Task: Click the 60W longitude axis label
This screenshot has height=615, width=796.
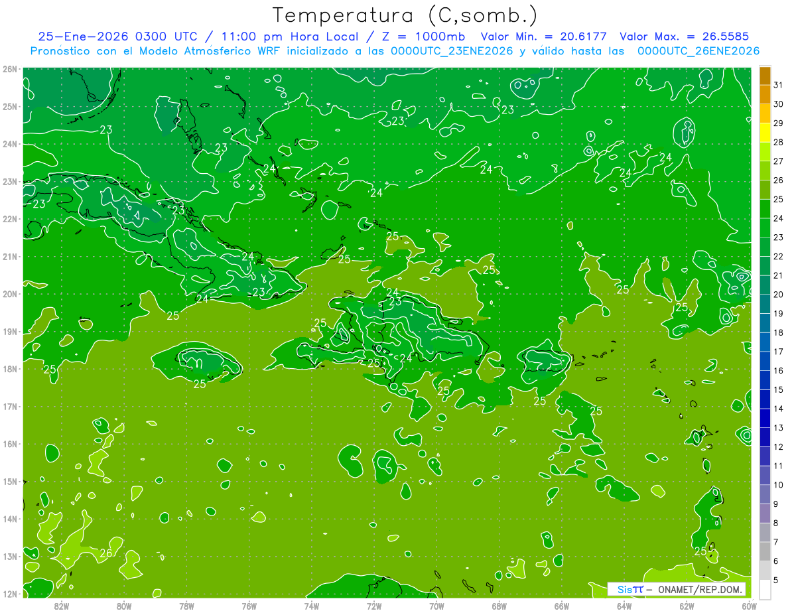Action: (749, 606)
